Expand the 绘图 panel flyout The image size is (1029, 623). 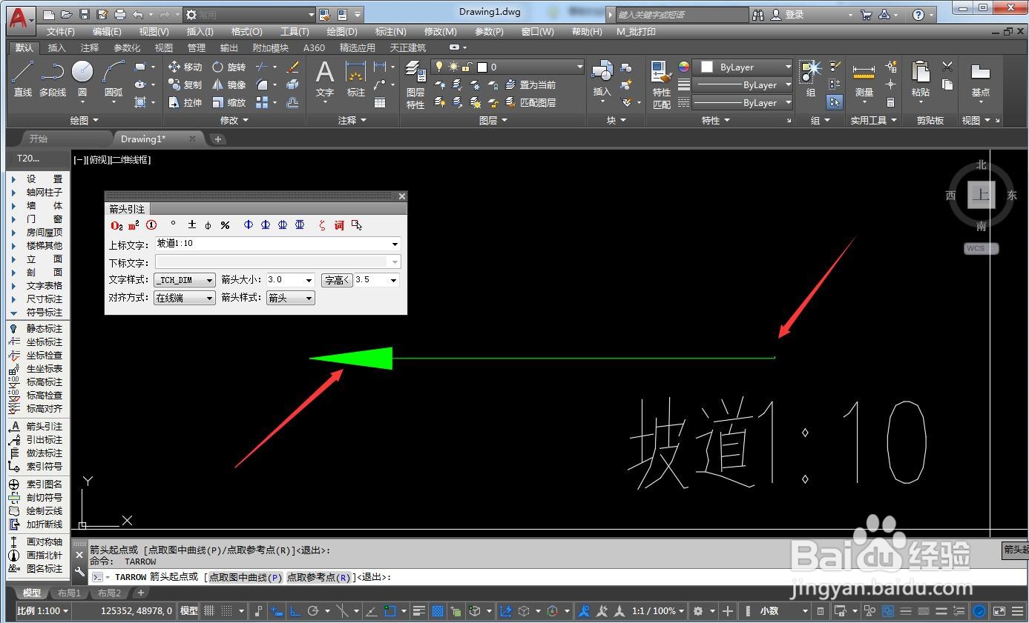84,120
